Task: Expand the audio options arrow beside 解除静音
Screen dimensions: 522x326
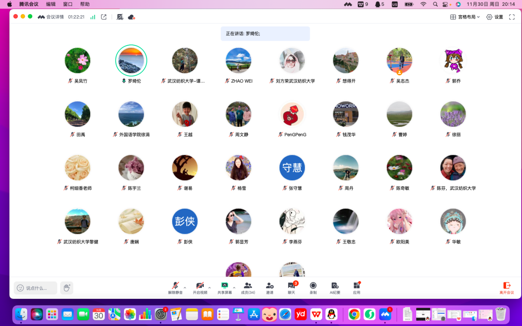Action: click(185, 288)
